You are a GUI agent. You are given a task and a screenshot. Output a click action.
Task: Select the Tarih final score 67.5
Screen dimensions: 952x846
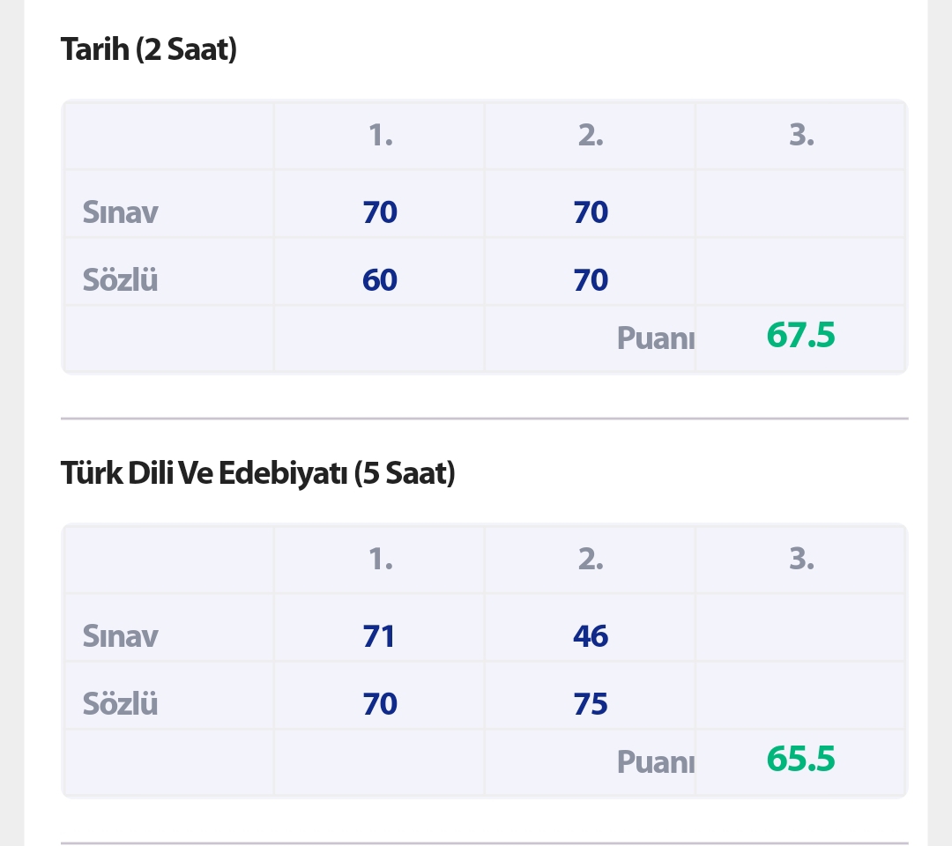(800, 336)
